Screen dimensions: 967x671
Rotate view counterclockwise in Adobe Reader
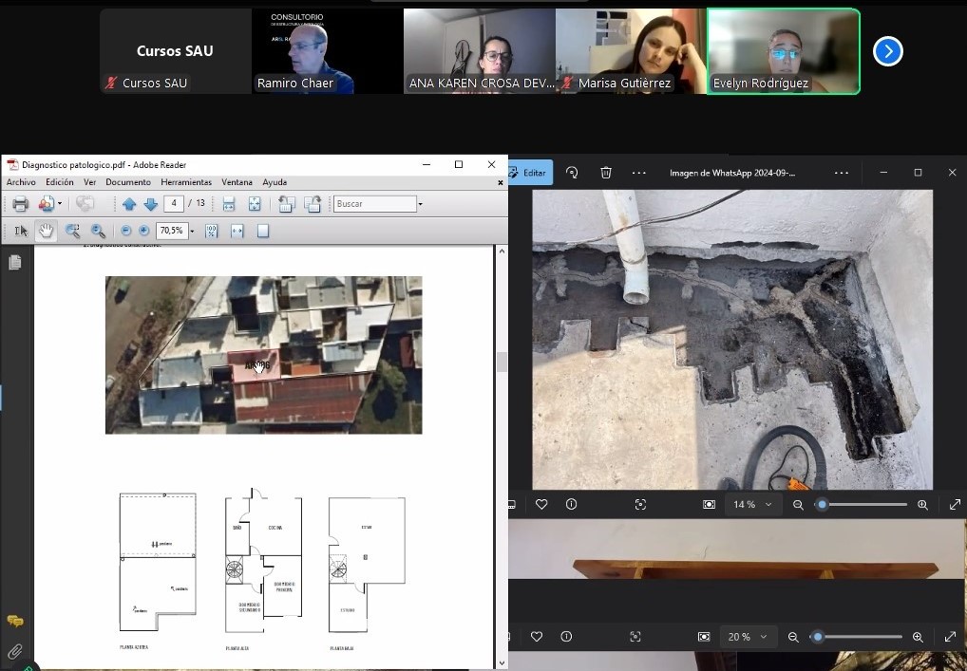tap(286, 204)
